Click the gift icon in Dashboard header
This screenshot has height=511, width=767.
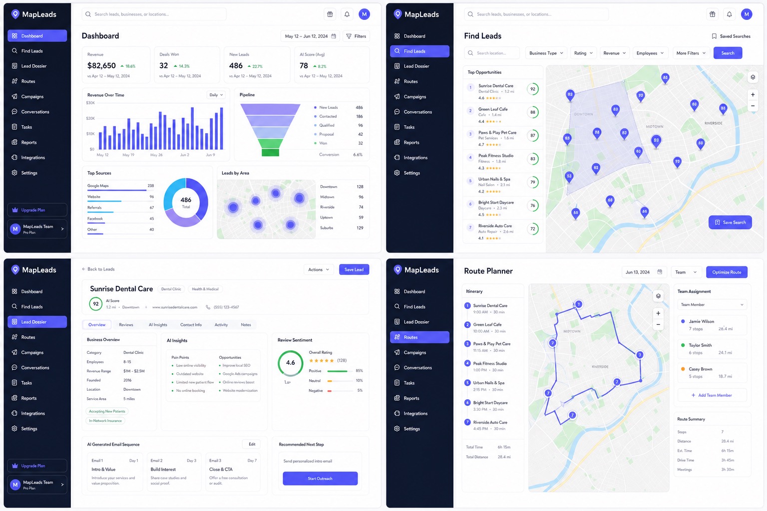pyautogui.click(x=330, y=14)
